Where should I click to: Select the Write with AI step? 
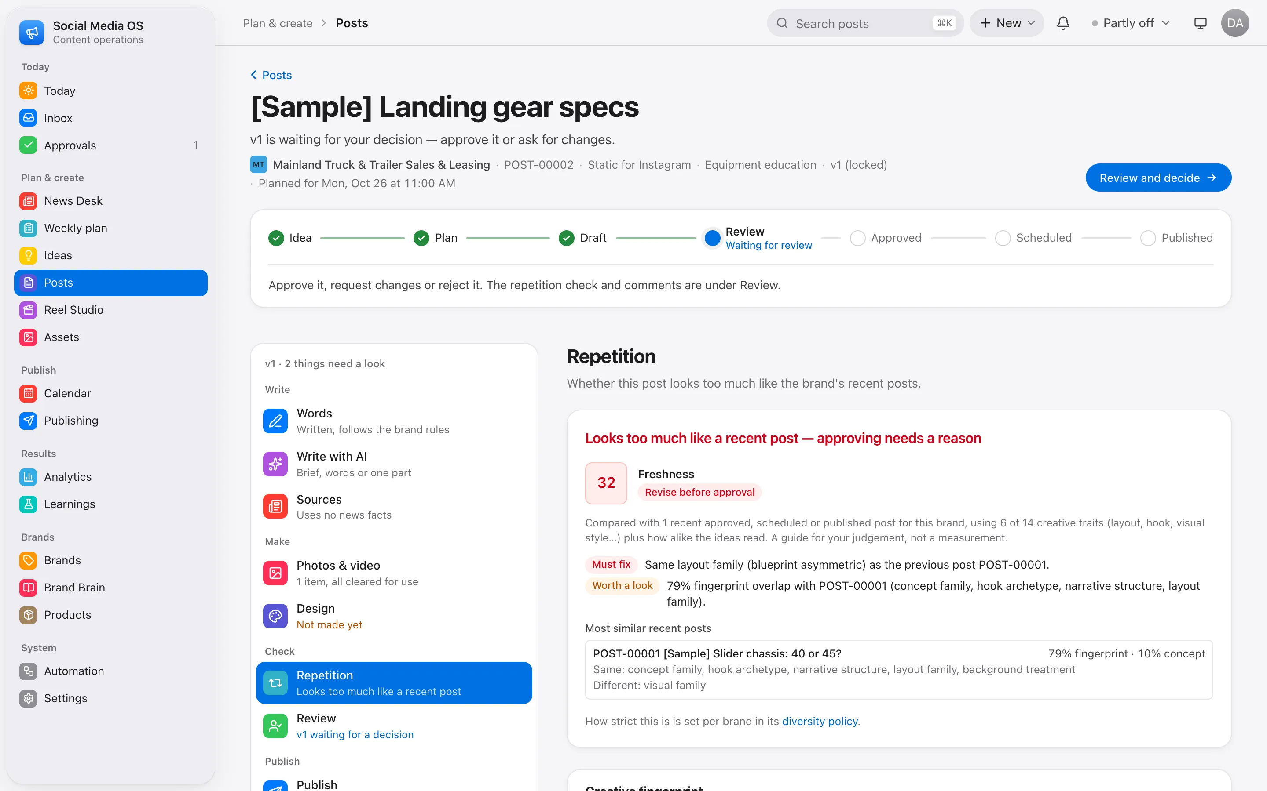394,464
